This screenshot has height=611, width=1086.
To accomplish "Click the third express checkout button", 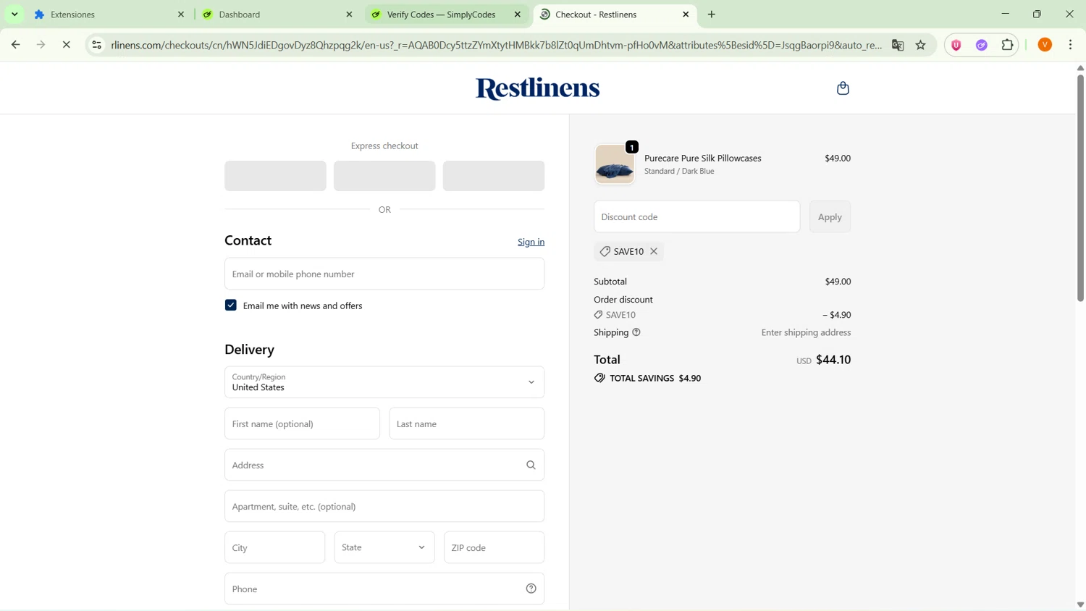I will (494, 176).
